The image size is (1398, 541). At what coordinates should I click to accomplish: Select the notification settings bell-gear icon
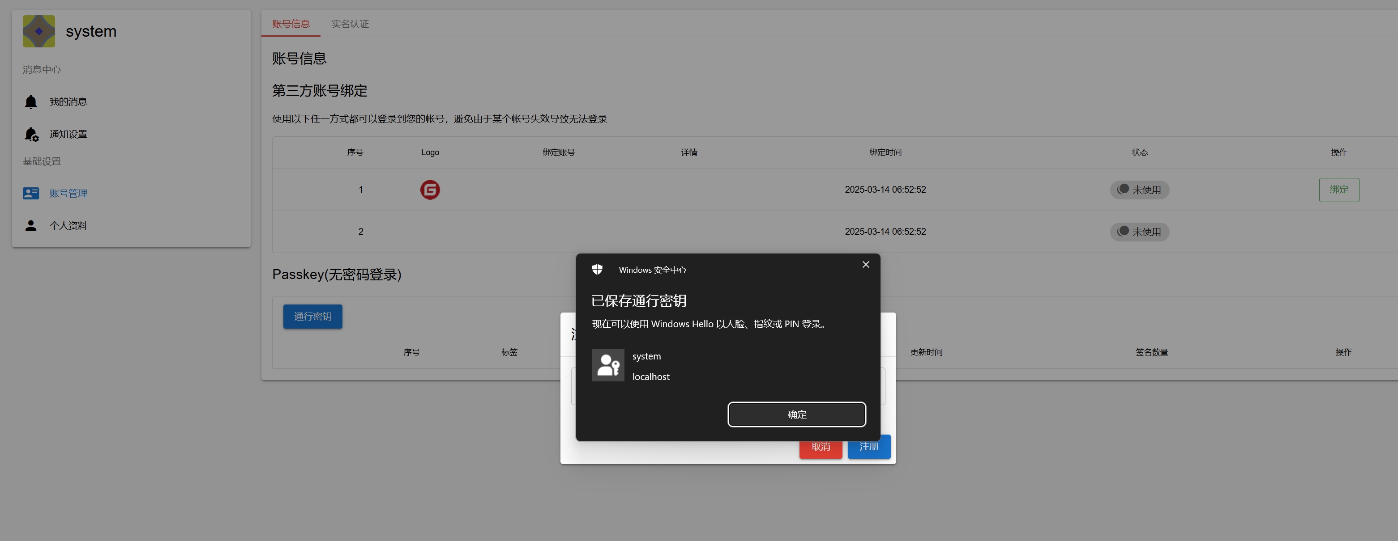(x=31, y=134)
